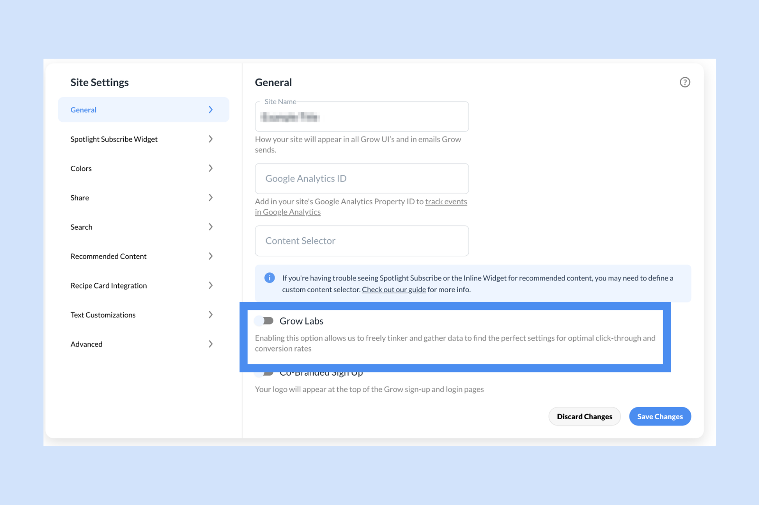Expand General settings chevron

coord(211,110)
